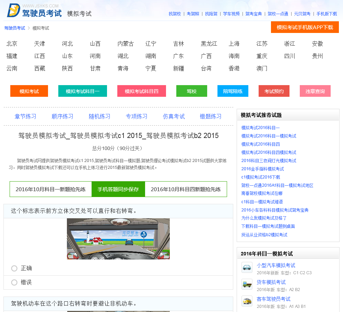The height and width of the screenshot is (312, 343).
Task: Select the 黑龙江 province link
Action: point(209,44)
